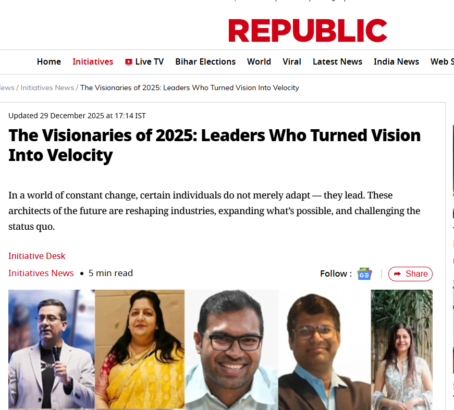Follow via the Google News icon
The height and width of the screenshot is (410, 454).
pyautogui.click(x=364, y=274)
